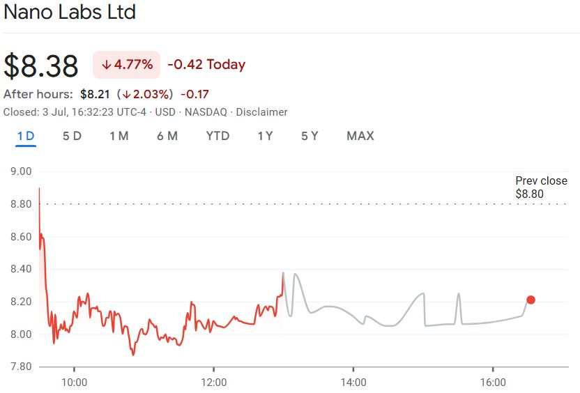Image resolution: width=580 pixels, height=393 pixels.
Task: Open the YTD chart range
Action: point(217,136)
